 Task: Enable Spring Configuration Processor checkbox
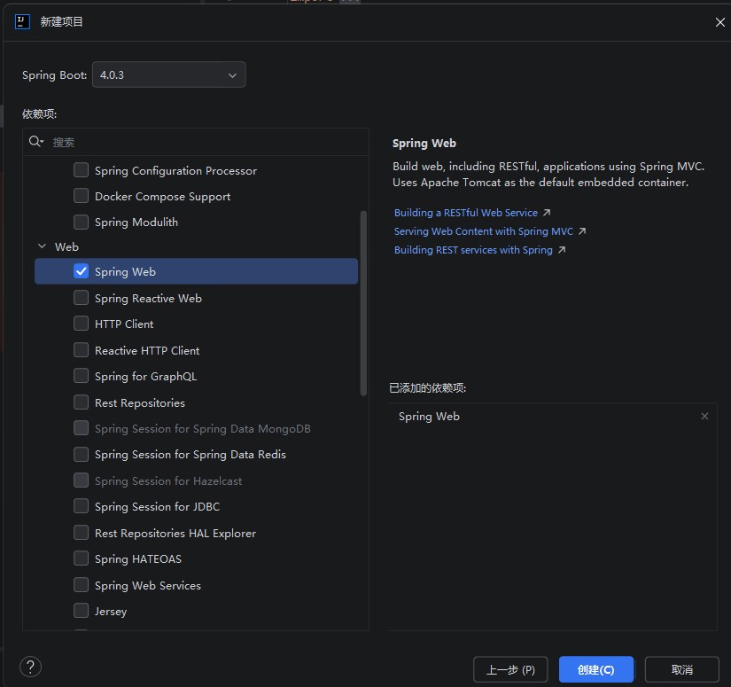82,170
